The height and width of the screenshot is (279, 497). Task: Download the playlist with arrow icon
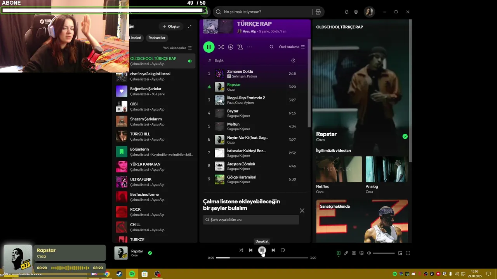pos(231,47)
